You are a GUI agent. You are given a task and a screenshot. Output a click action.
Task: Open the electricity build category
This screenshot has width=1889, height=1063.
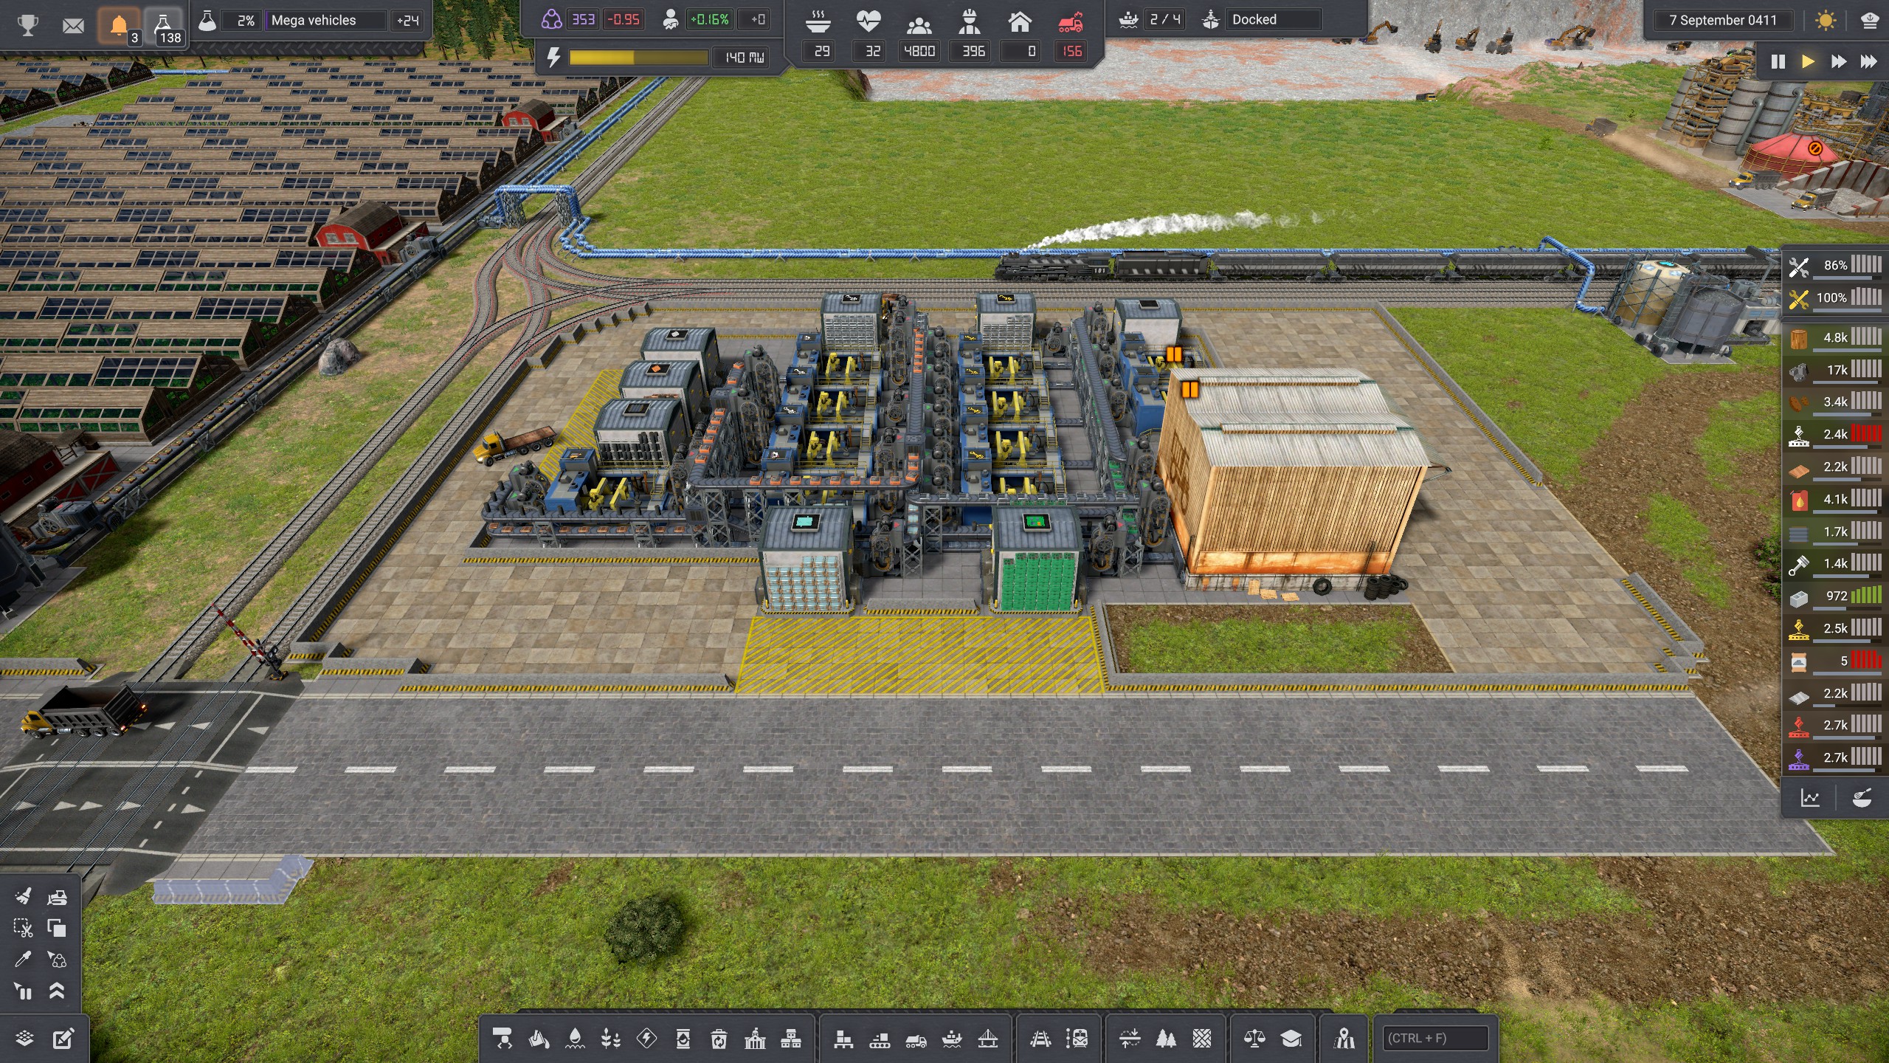647,1039
